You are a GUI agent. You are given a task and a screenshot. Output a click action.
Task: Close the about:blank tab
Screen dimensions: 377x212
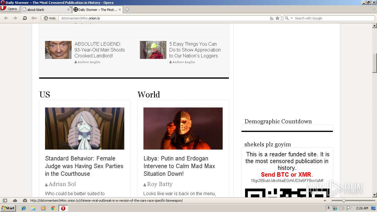coord(68,10)
